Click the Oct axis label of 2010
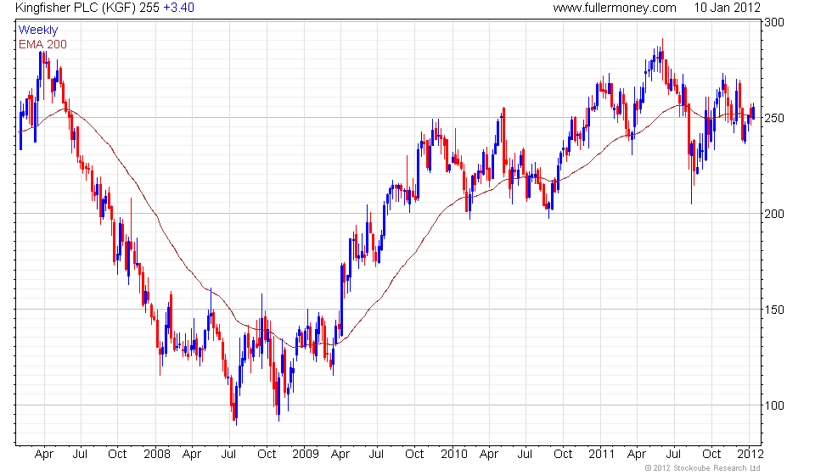832x475 pixels. 562,455
